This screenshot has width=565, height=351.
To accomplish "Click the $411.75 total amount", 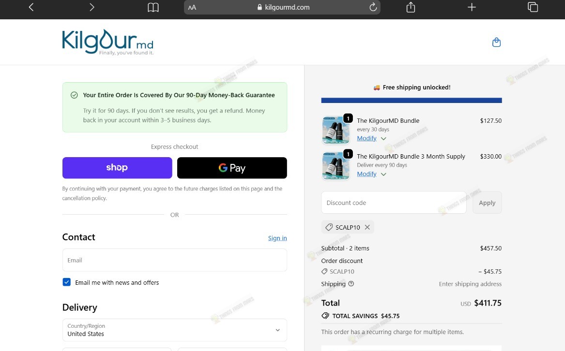I will point(488,303).
